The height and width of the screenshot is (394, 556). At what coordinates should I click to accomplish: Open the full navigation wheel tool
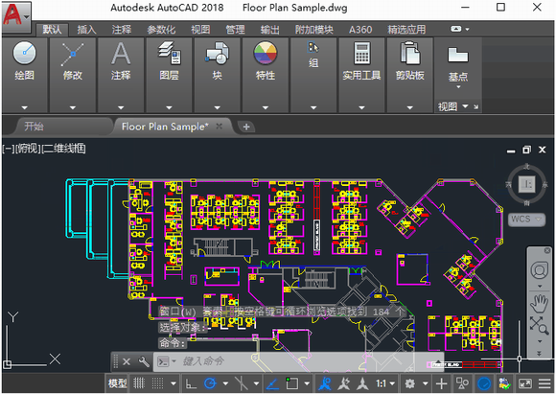(539, 270)
